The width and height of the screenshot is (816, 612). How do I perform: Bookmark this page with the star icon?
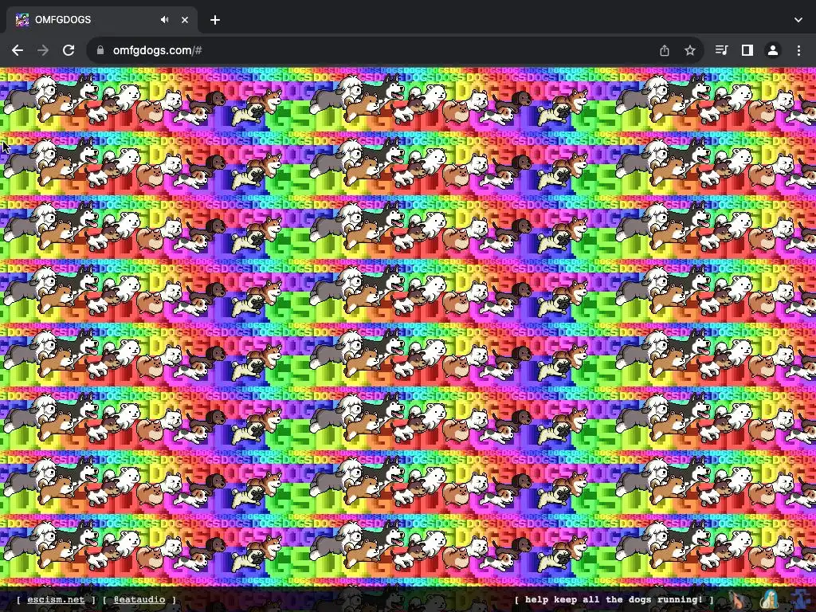point(690,50)
